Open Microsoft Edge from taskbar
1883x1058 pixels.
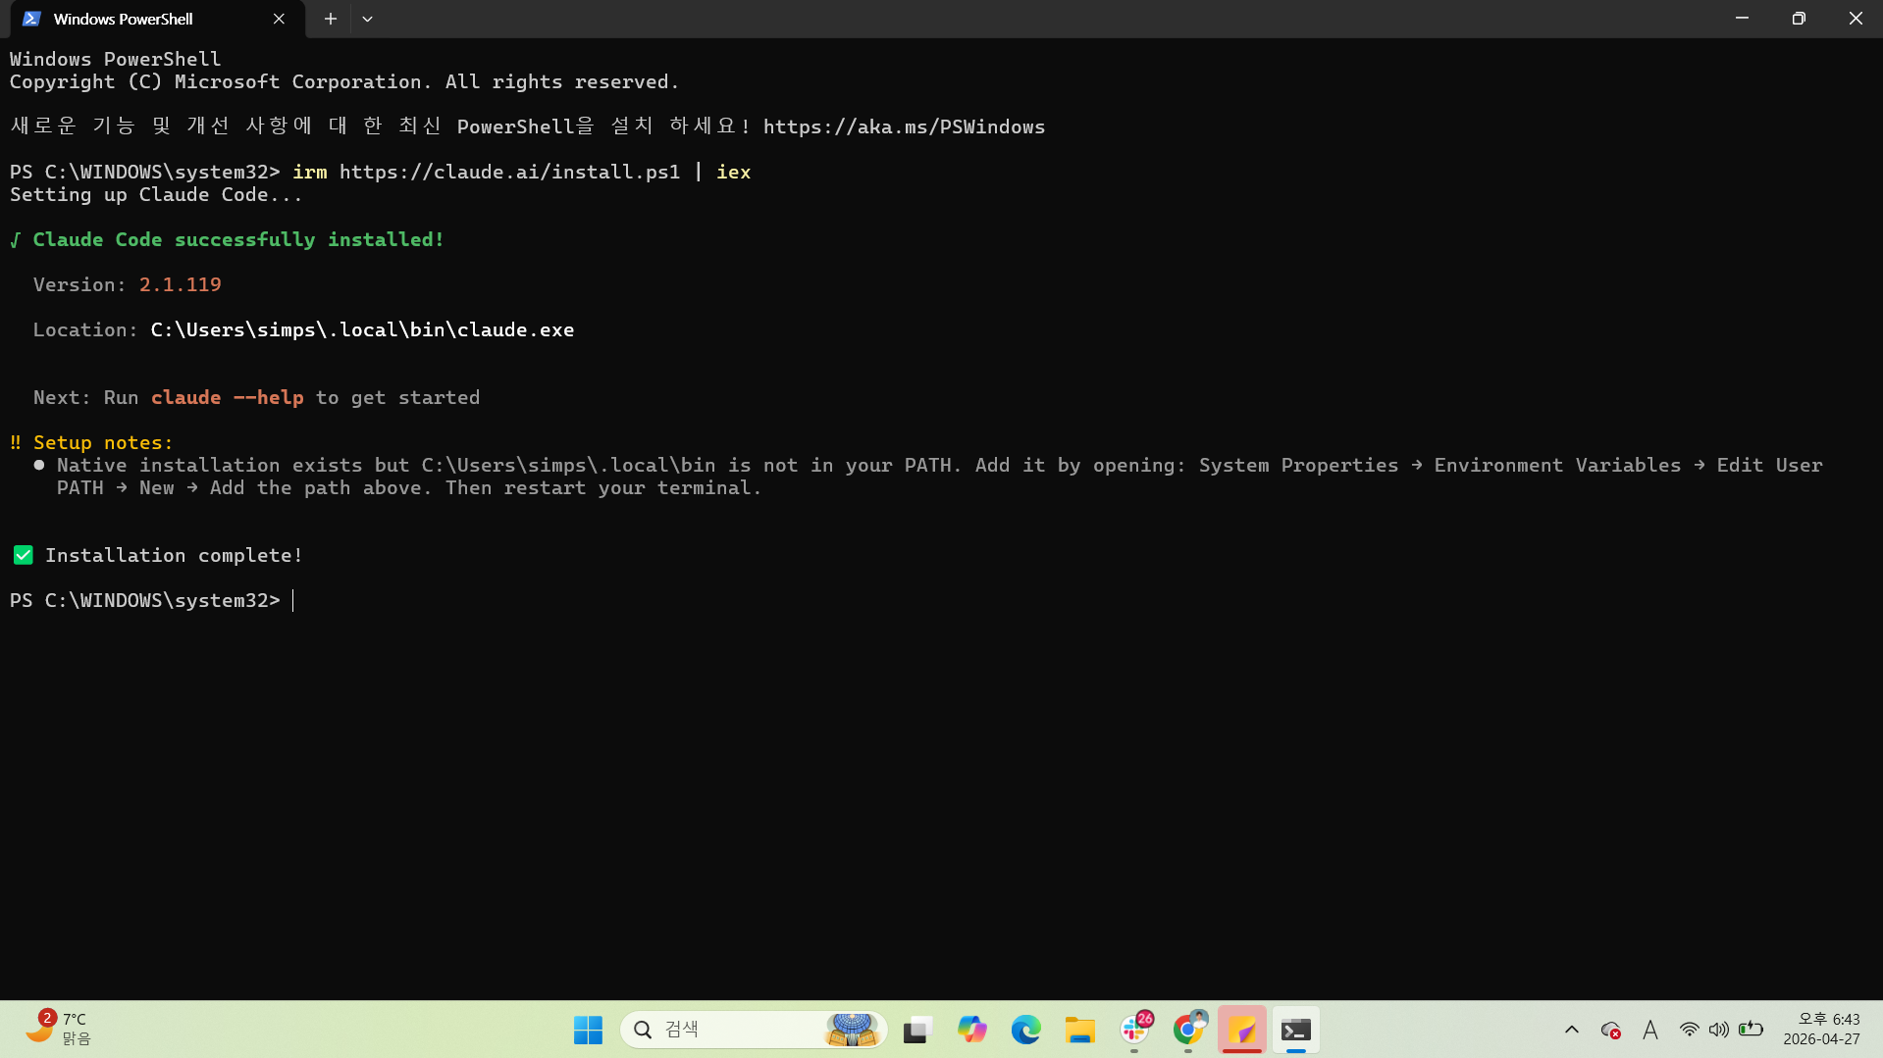coord(1025,1030)
